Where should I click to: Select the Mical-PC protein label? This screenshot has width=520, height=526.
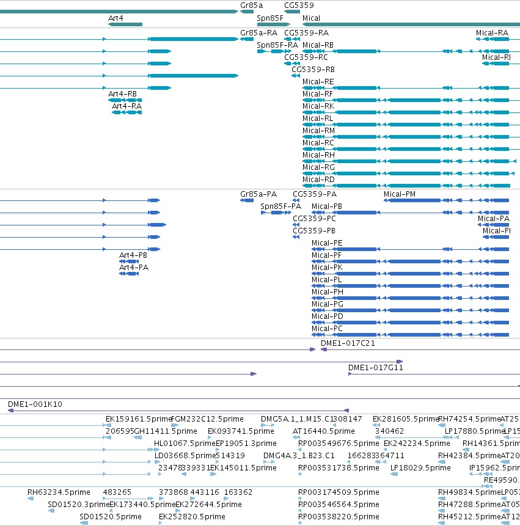(327, 329)
